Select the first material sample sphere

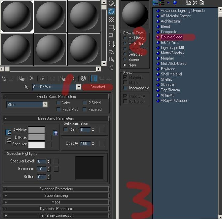17,17
